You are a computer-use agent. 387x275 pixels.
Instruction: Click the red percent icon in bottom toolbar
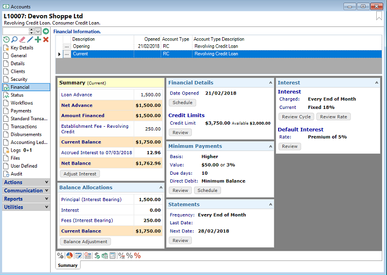point(137,256)
